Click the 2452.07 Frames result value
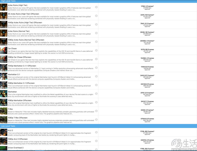The width and height of the screenshot is (197, 151). (147, 75)
